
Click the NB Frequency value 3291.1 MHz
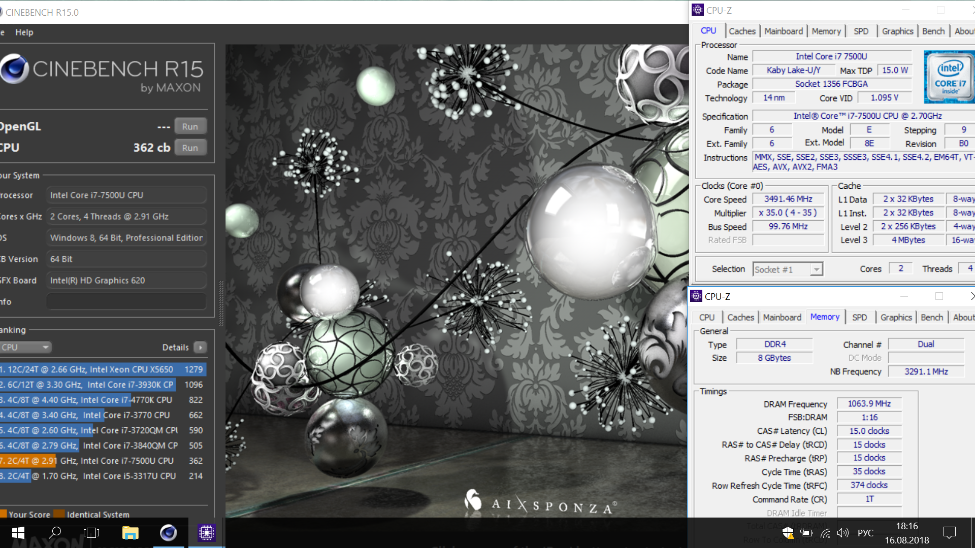coord(926,371)
